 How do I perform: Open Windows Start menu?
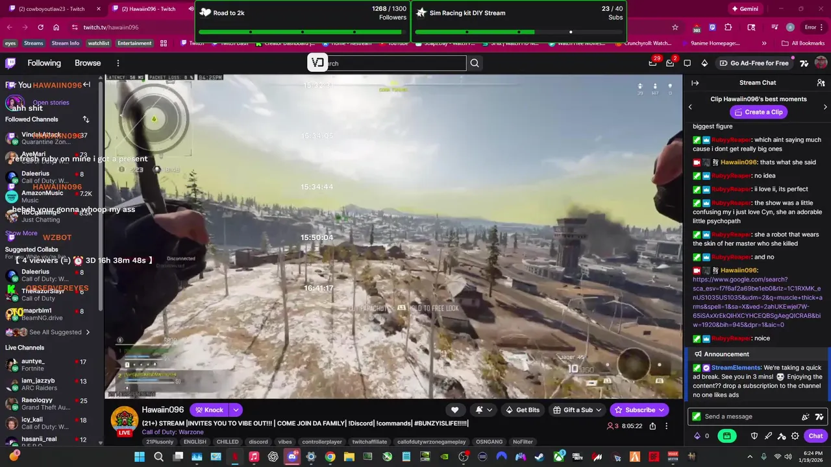point(140,457)
